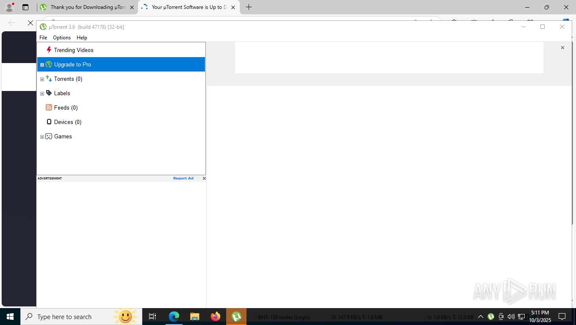Click the µTorrent system tray icon
This screenshot has width=576, height=325.
[x=491, y=317]
